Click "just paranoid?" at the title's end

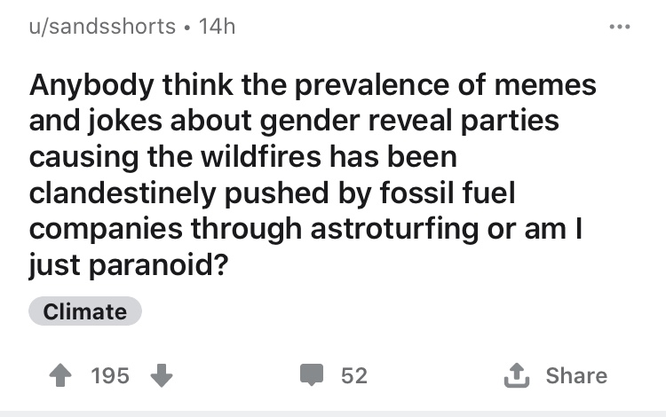coord(125,265)
